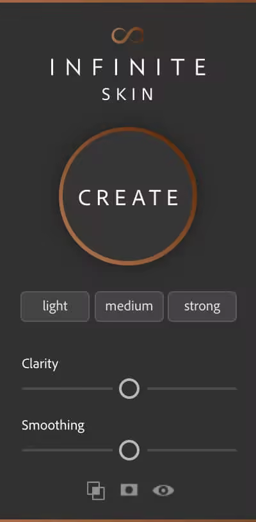This screenshot has height=522, width=256.
Task: Click the right side of the Smoothing track
Action: click(192, 450)
